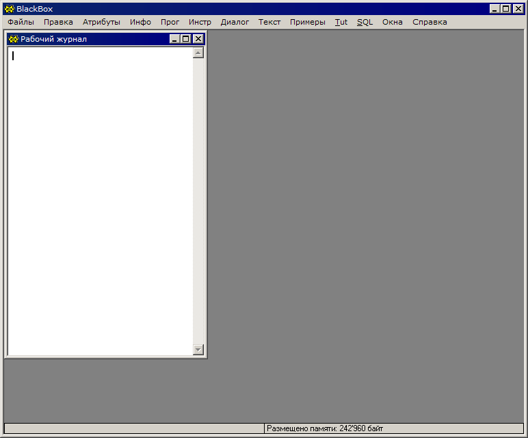Maximize the Рабочий журнал window
The width and height of the screenshot is (528, 438).
(185, 39)
